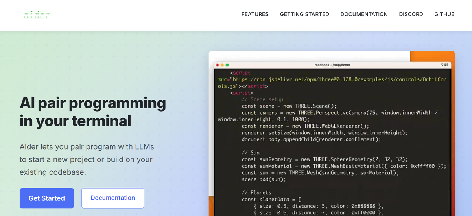Click the green zoom dot on demo terminal

click(x=227, y=65)
